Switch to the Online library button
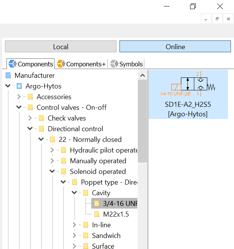 pos(175,47)
